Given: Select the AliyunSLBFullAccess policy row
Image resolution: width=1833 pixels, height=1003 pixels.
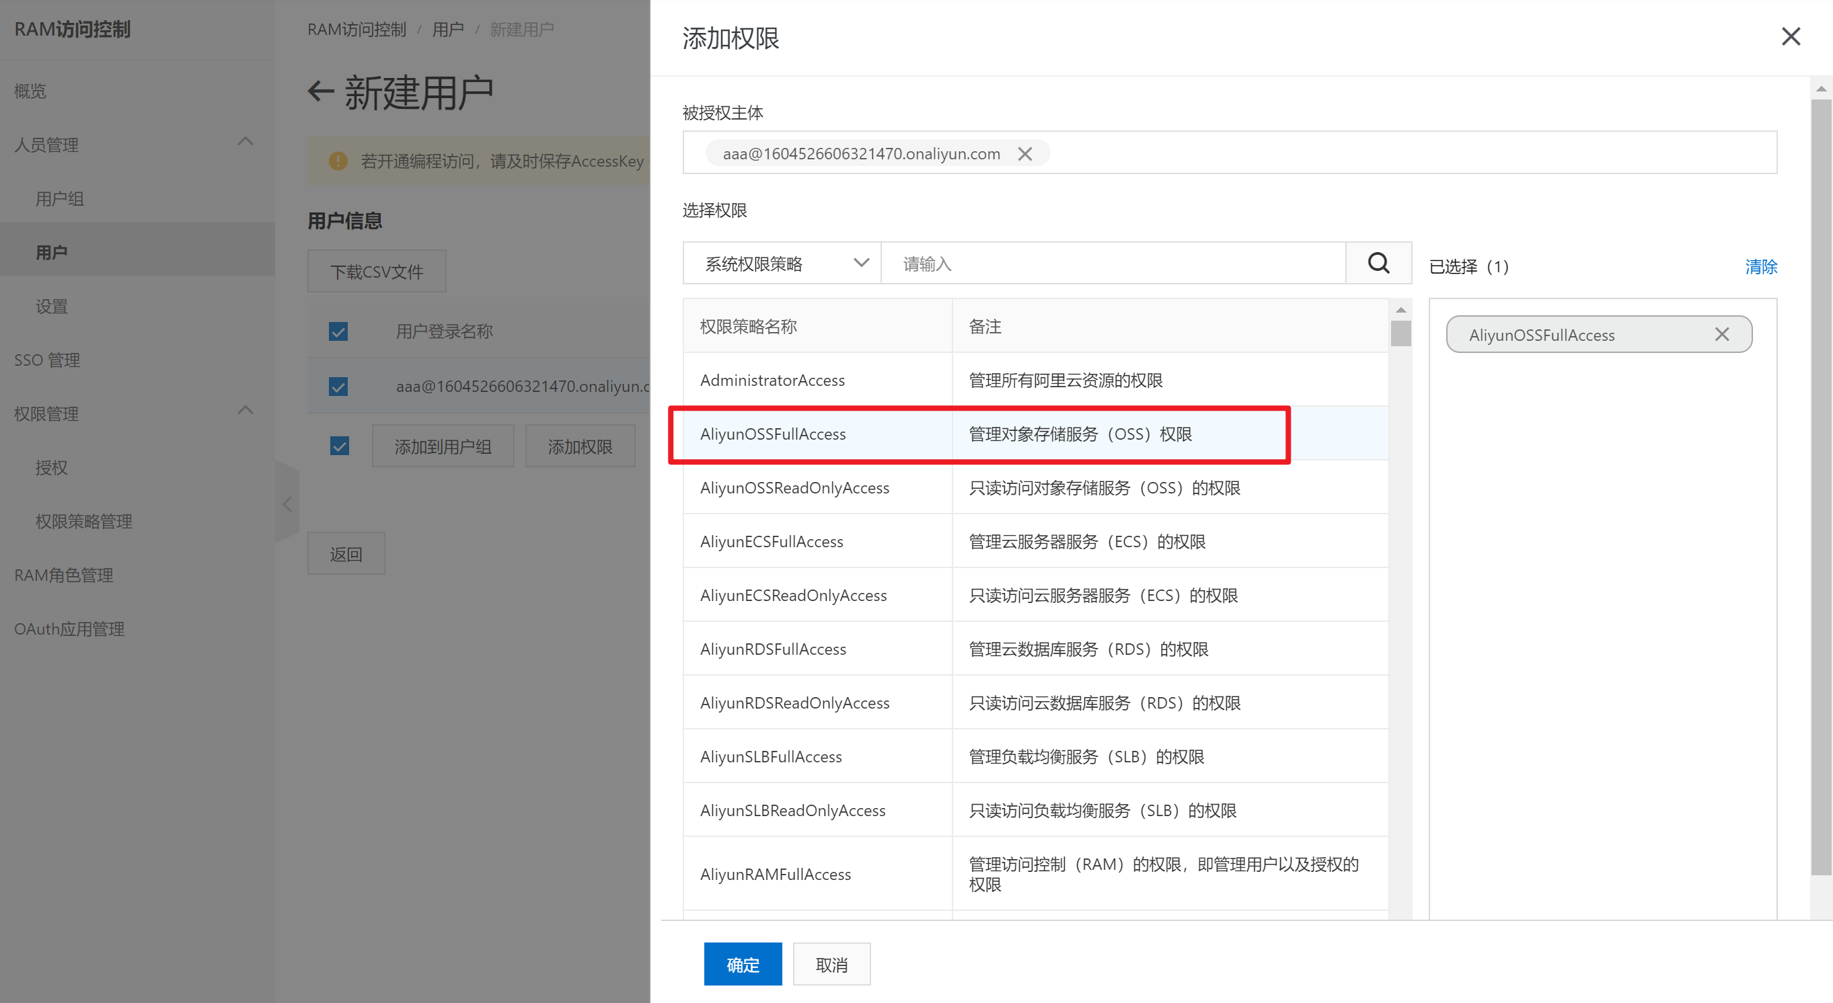Looking at the screenshot, I should pos(1035,756).
